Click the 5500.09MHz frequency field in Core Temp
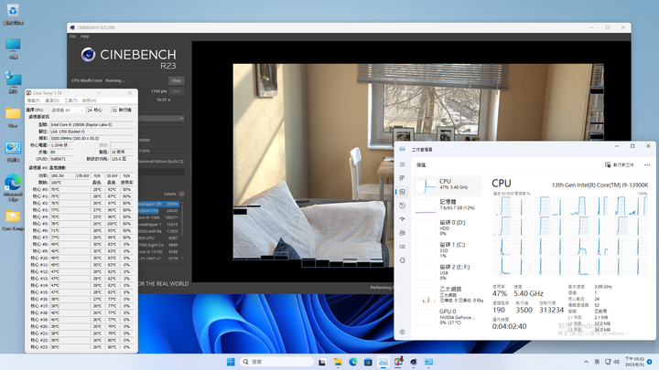The width and height of the screenshot is (659, 370). click(92, 138)
